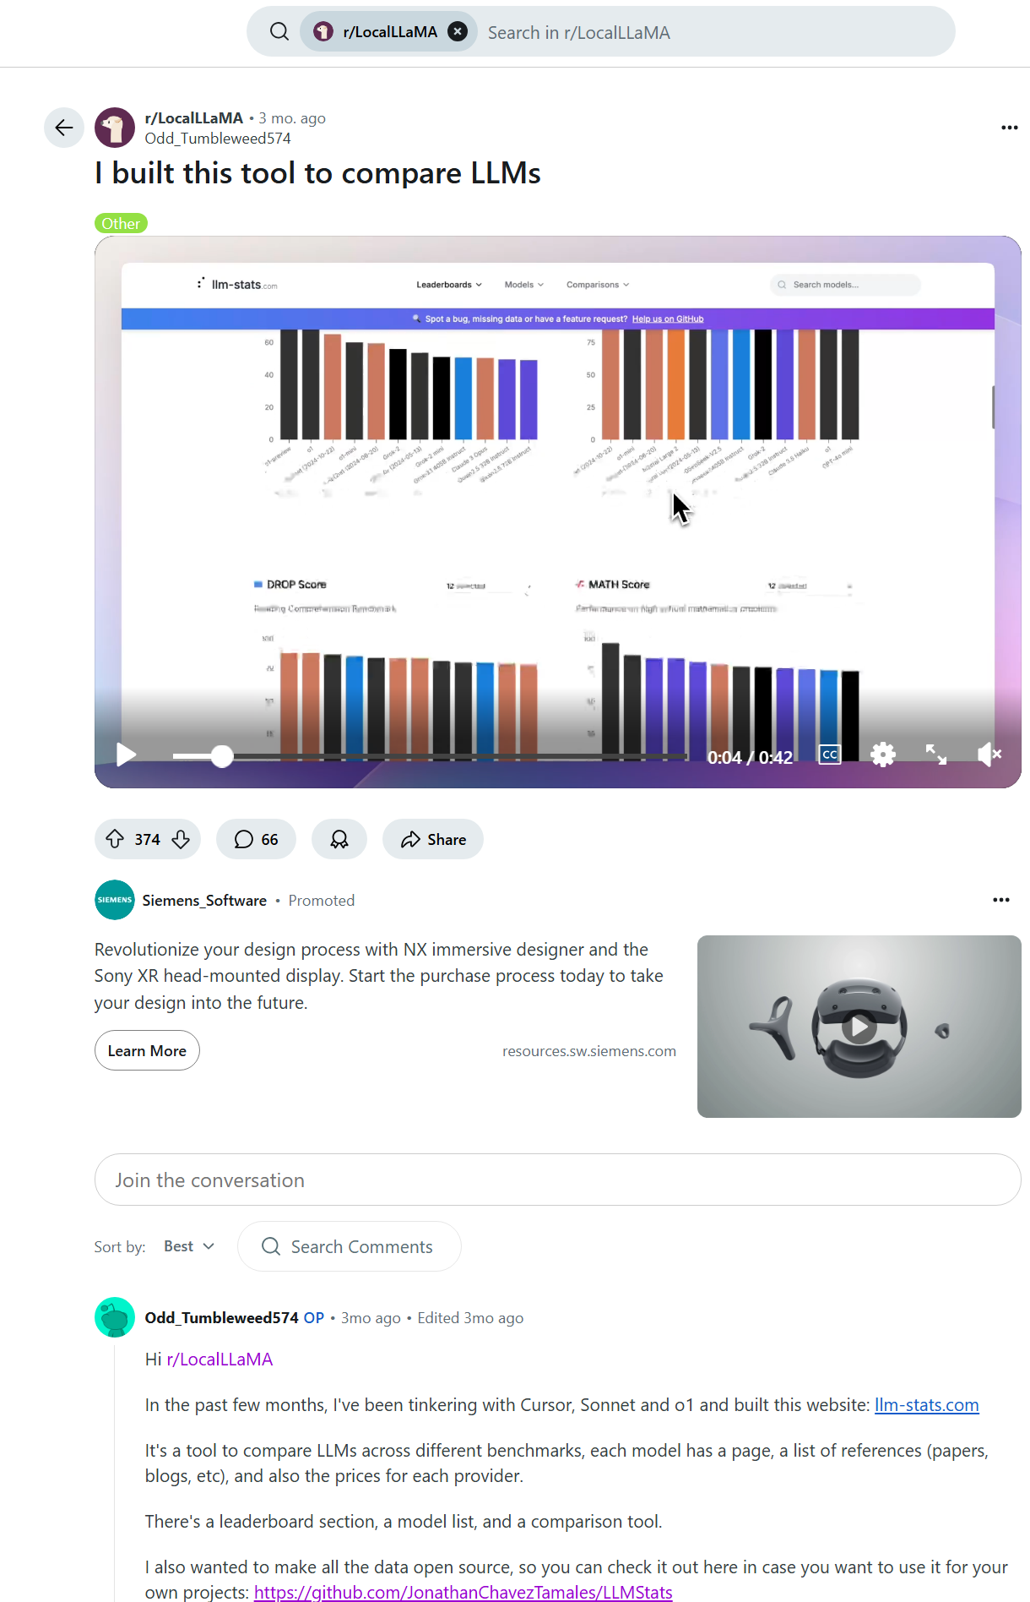Open video settings gear

[883, 755]
